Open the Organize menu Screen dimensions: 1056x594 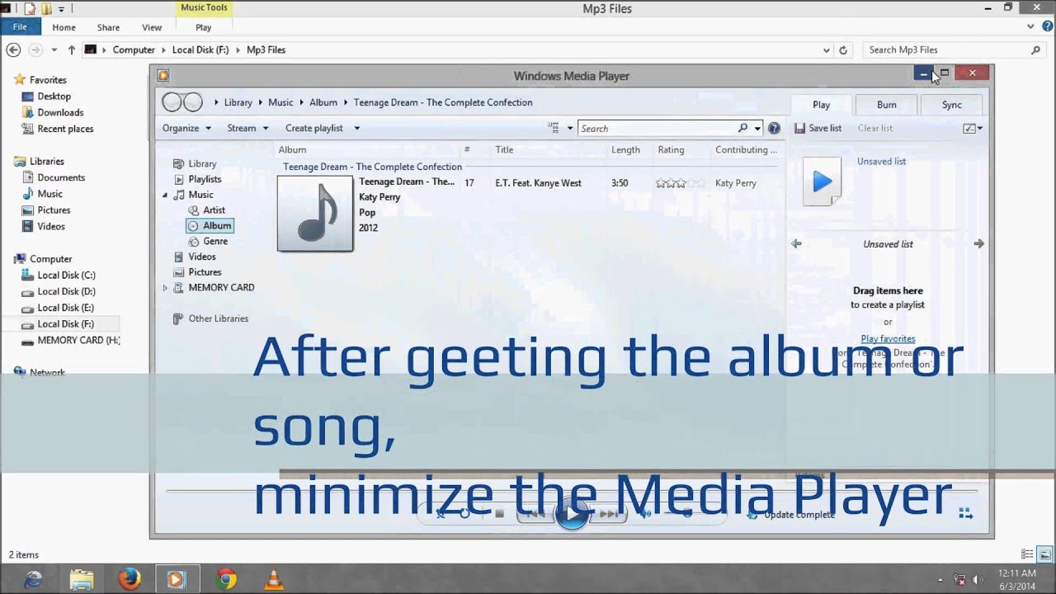click(186, 128)
